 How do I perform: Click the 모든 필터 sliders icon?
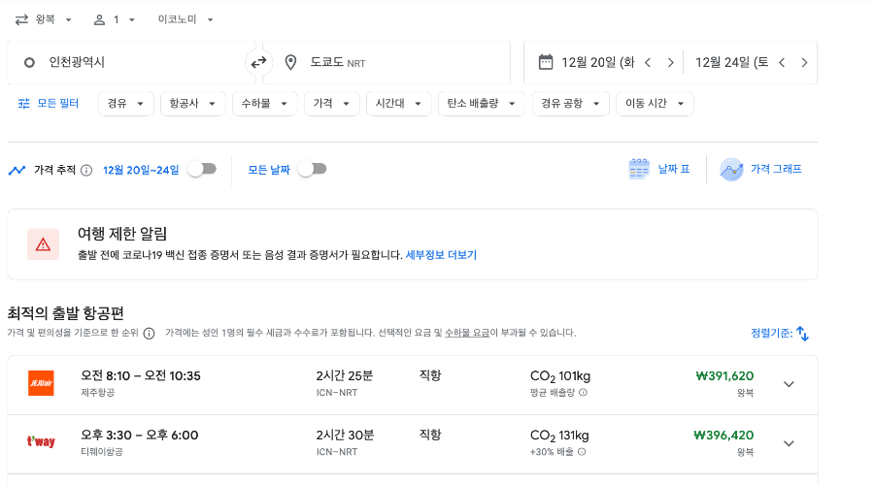24,104
